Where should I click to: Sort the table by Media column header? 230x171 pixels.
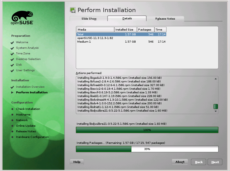(x=95, y=29)
